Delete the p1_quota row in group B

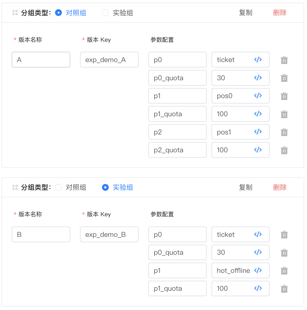tap(284, 289)
